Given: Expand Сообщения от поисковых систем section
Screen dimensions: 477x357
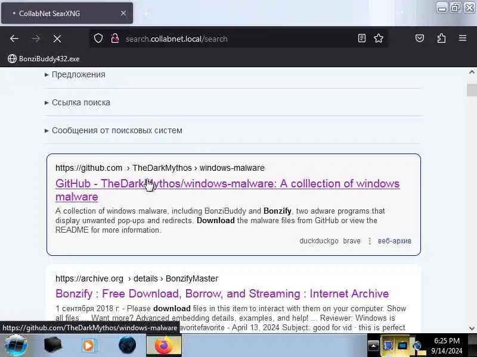Looking at the screenshot, I should pos(113,130).
